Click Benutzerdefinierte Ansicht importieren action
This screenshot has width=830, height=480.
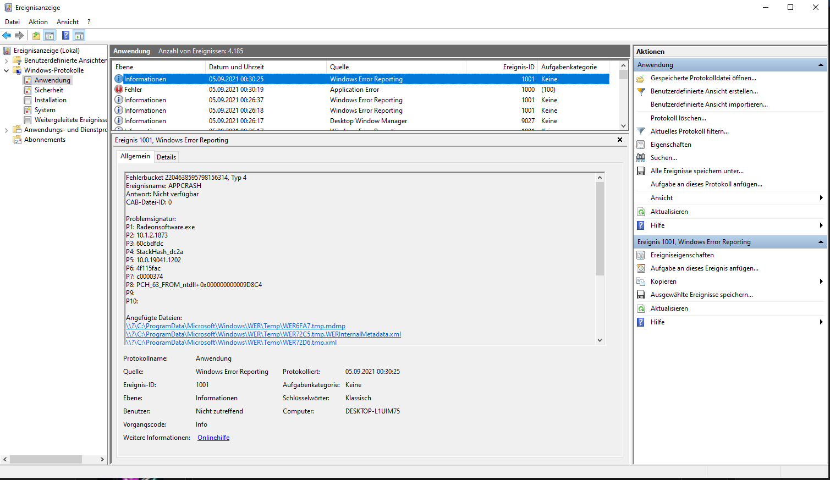click(709, 104)
